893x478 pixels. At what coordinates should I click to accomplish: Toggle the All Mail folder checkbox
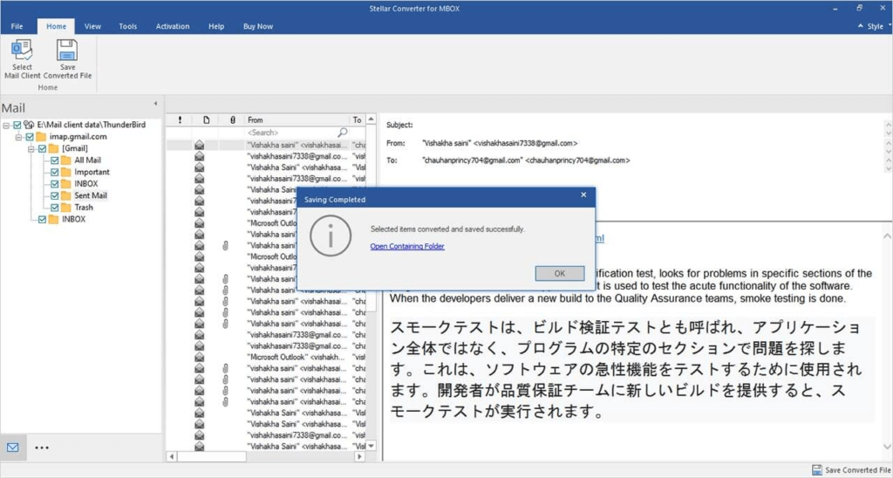tap(55, 160)
